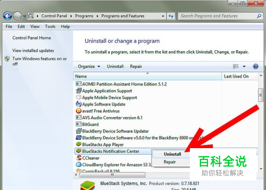Click the horizontal scrollbar thumb
Screen dimensions: 266x190
tap(112, 175)
